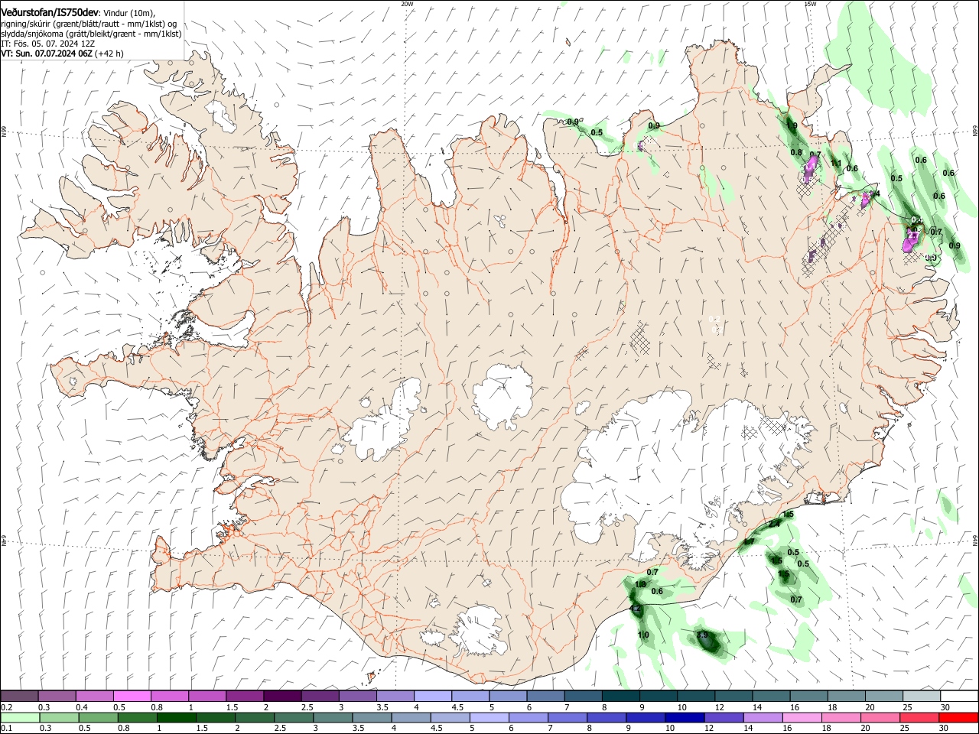
Task: Click the grey-blue swatch labeled 3.5 in green row
Action: (372, 717)
